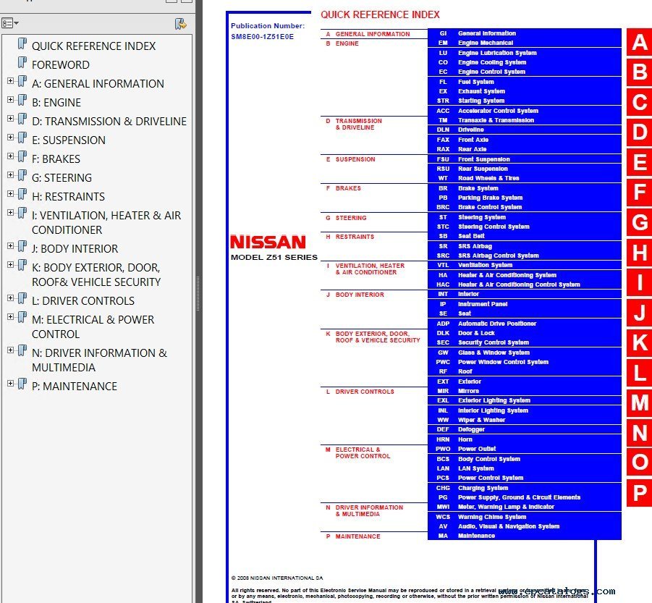This screenshot has height=603, width=652.
Task: Expand the F: BRAKES bookmark
Action: coord(10,156)
